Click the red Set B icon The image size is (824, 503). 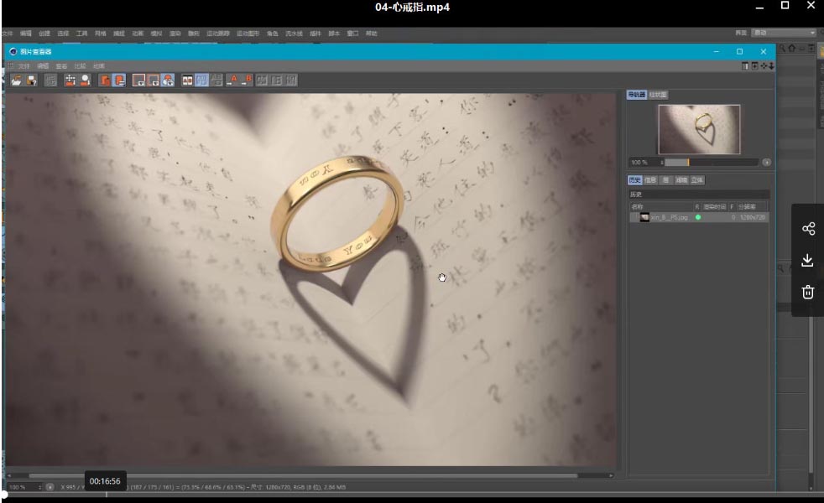pyautogui.click(x=247, y=80)
